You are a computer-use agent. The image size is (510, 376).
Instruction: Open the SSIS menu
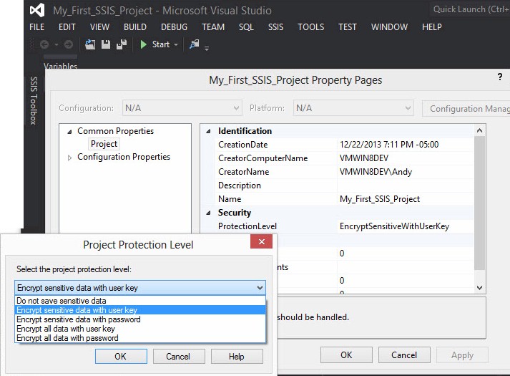[x=275, y=27]
